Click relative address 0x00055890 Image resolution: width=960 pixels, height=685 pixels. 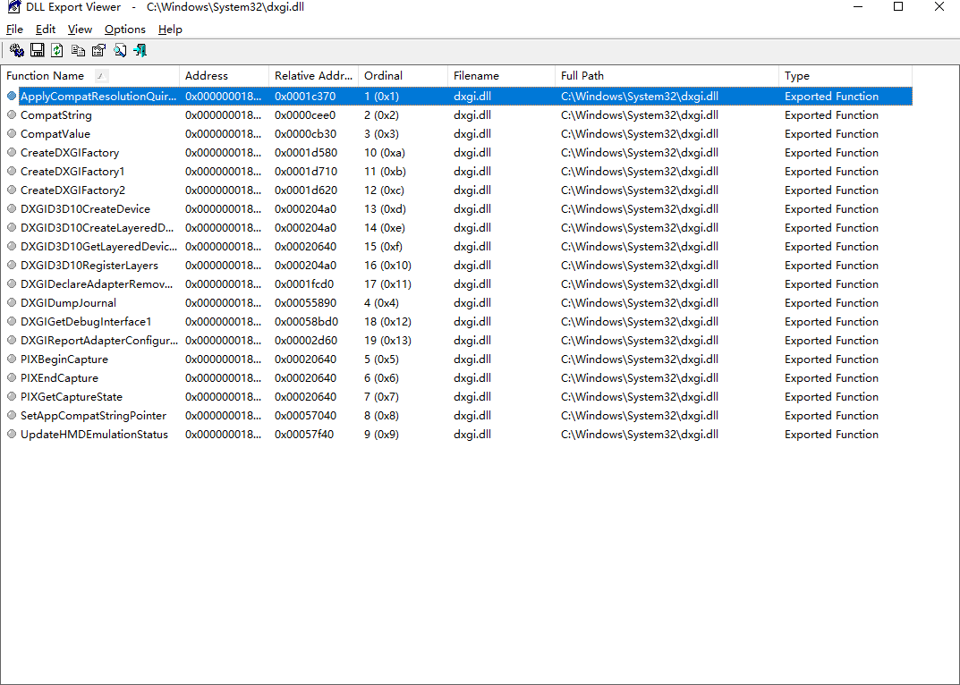tap(305, 303)
